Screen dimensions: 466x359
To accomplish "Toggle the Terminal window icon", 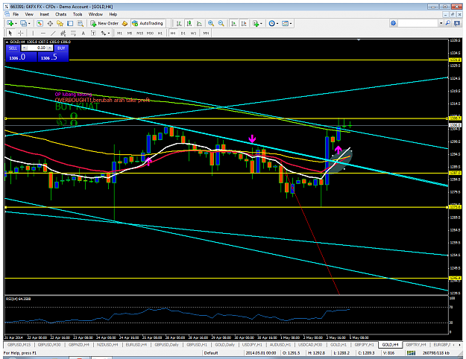I will [70, 23].
